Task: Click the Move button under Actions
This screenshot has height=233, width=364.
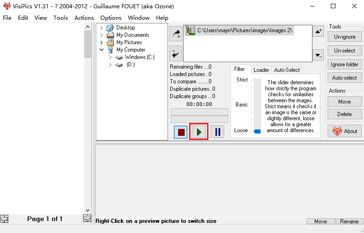Action: coord(345,102)
